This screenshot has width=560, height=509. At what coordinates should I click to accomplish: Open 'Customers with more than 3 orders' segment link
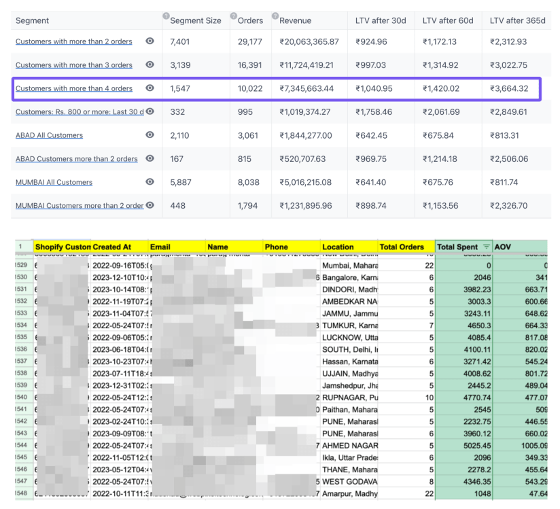click(74, 65)
